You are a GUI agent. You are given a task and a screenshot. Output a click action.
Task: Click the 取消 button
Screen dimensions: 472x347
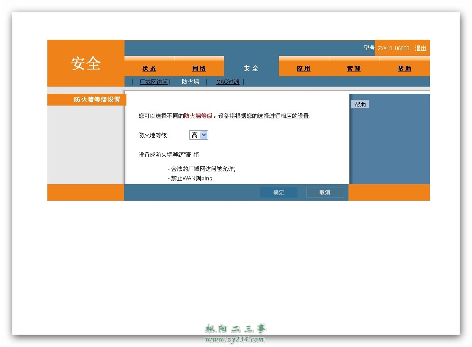coord(325,192)
